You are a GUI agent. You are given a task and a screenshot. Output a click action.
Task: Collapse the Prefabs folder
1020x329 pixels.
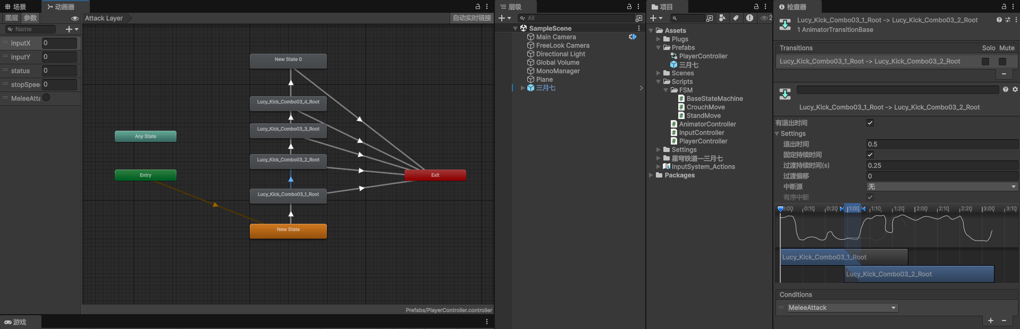coord(659,47)
